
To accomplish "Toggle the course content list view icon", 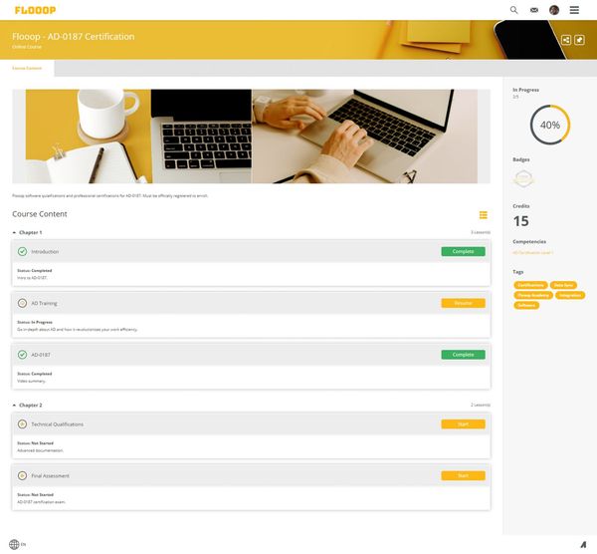I will coord(484,214).
